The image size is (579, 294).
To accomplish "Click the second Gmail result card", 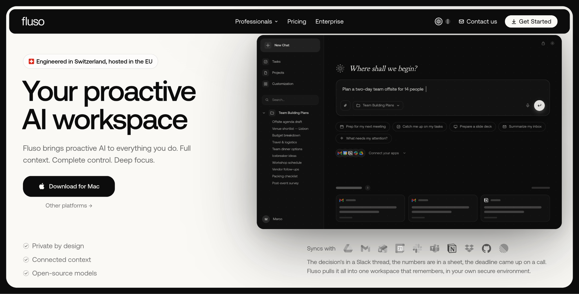I will (443, 208).
